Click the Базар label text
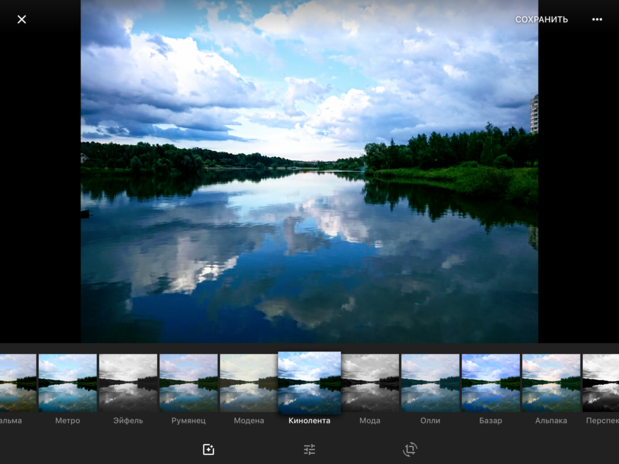The width and height of the screenshot is (619, 464). point(490,420)
